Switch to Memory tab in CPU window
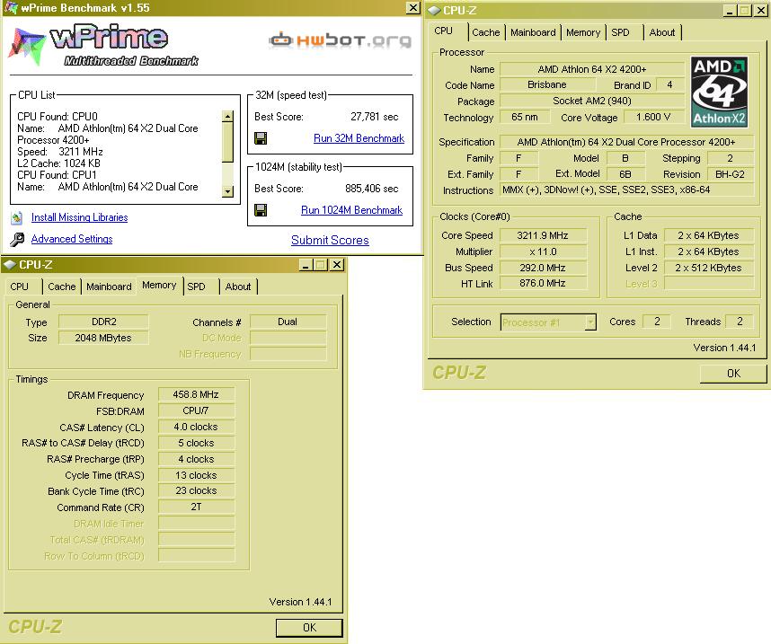 pos(583,32)
